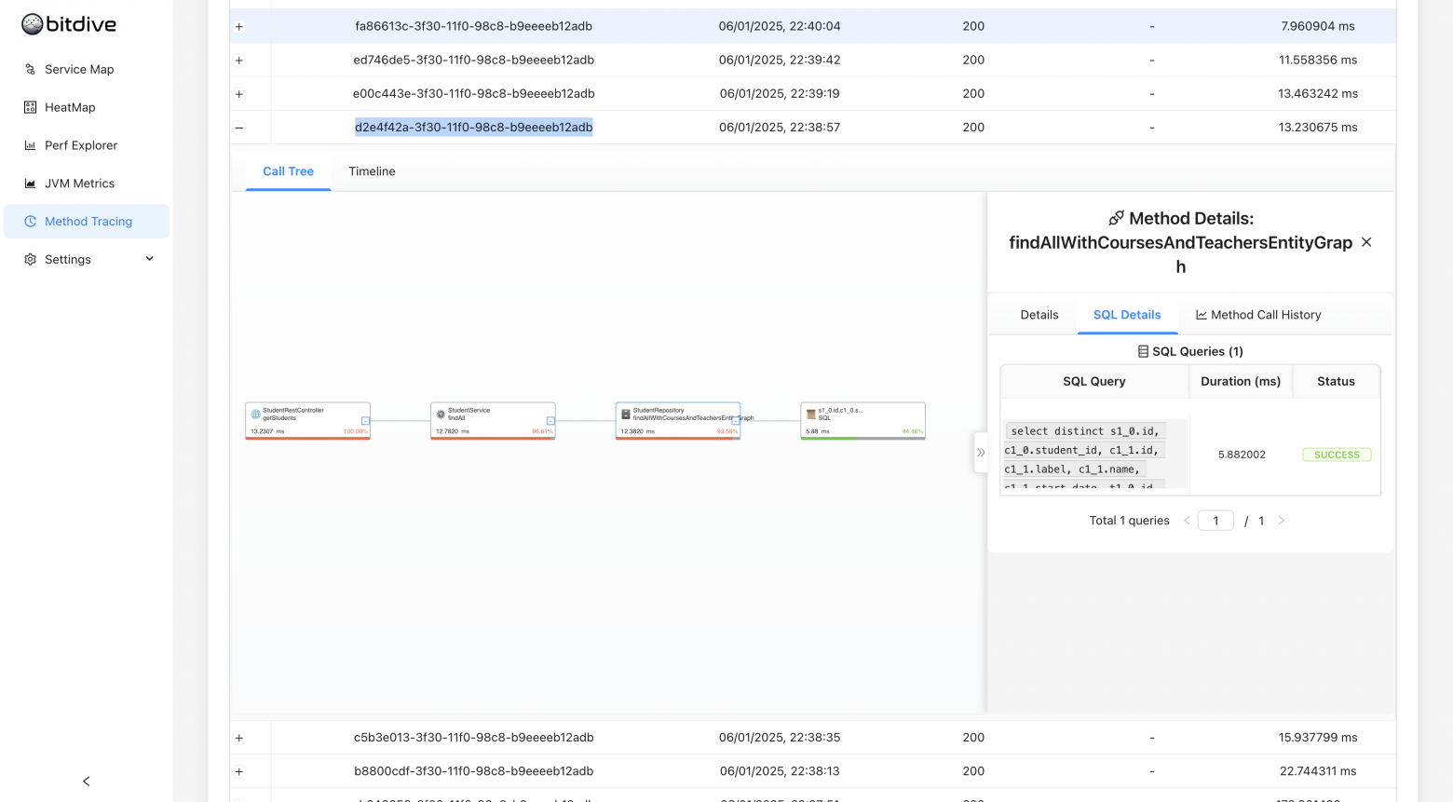Click the SUCCESS status tag
1453x802 pixels.
[1337, 455]
